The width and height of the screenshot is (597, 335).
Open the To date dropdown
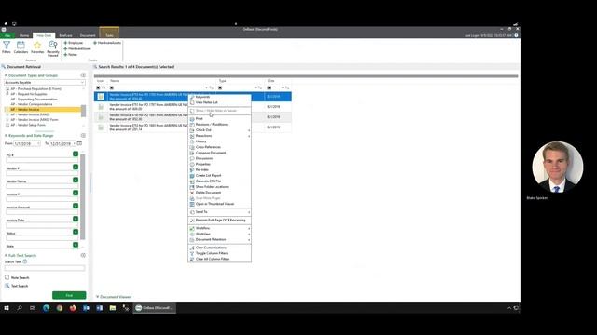pos(74,143)
